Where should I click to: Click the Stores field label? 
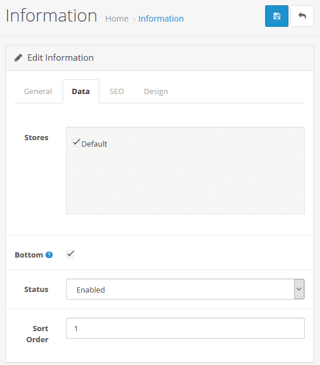(36, 138)
